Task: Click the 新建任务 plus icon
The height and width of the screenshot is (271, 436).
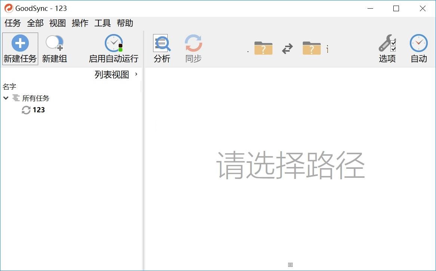Action: point(20,43)
